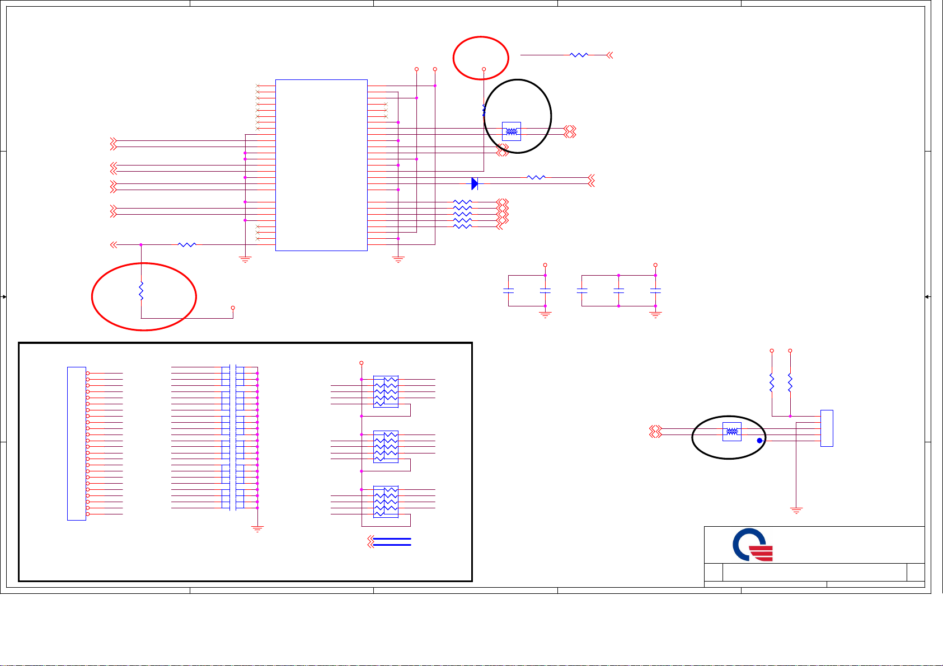
Task: Click the ground symbol below the capacitor array
Action: pos(257,528)
